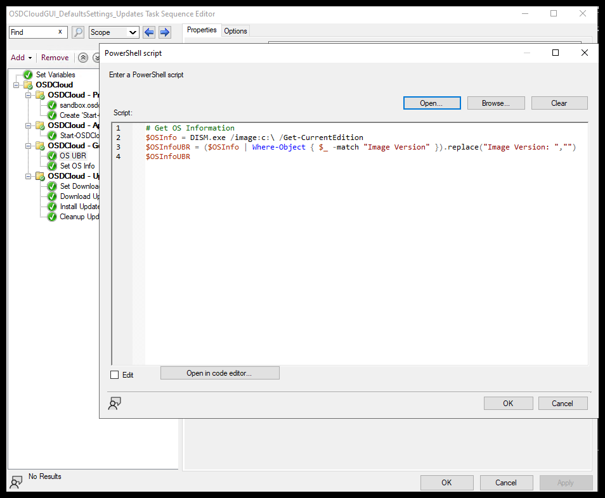Toggle the green check on OS UBR step
The width and height of the screenshot is (605, 498).
tap(51, 155)
